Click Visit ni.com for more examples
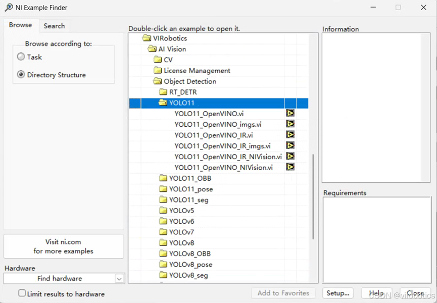437x303 pixels. (x=64, y=246)
